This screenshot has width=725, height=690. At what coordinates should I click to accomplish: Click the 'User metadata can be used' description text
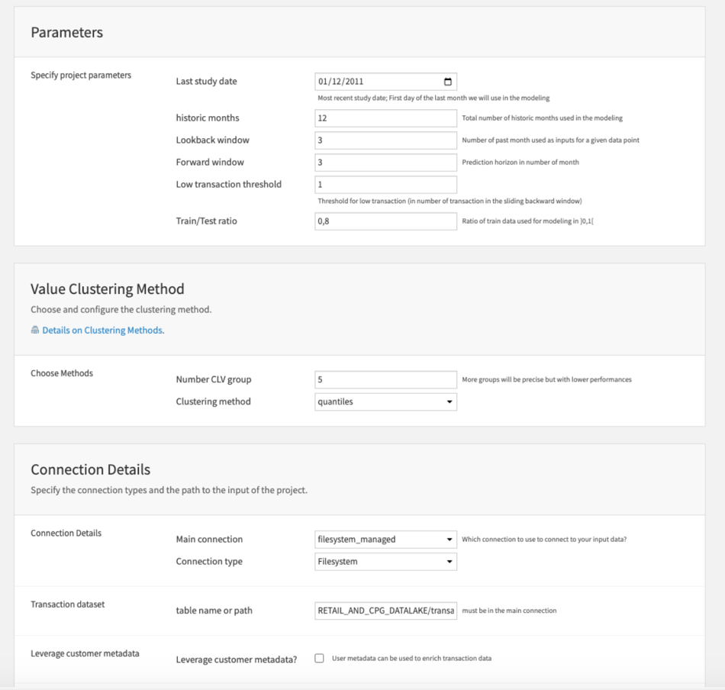(411, 658)
